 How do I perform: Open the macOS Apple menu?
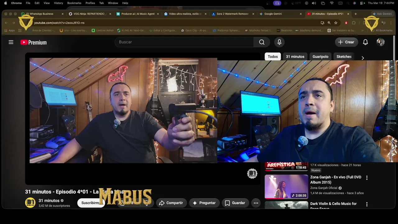tap(5, 3)
